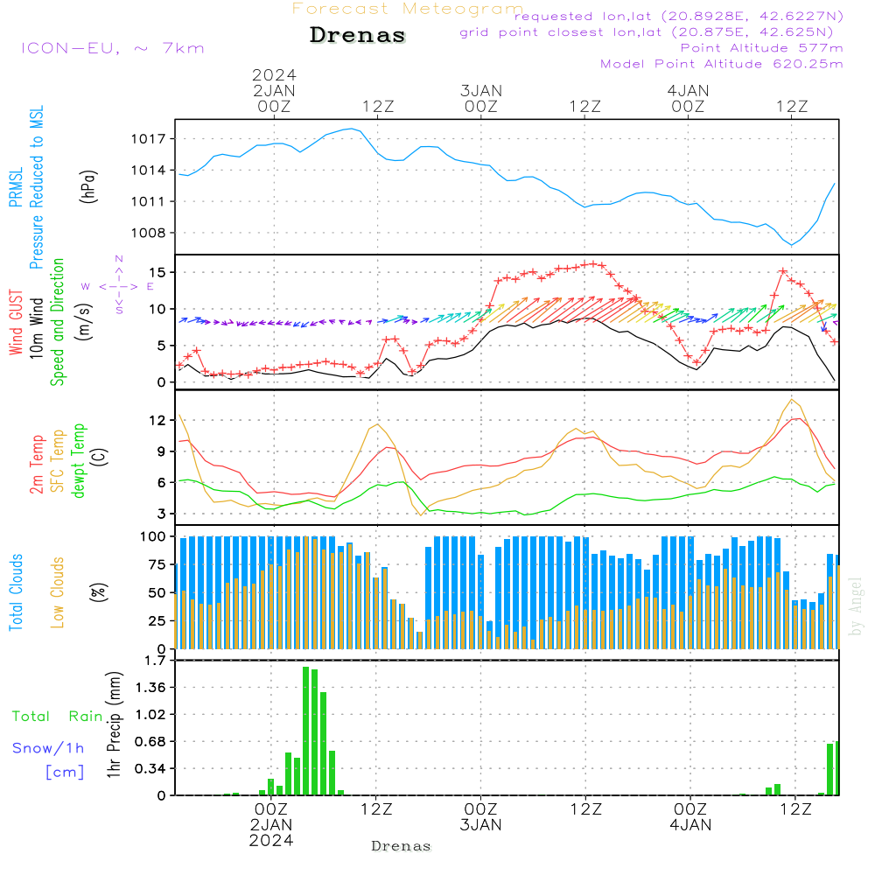Click the 'SFC Temp' orange label
This screenshot has height=875, width=875.
(x=58, y=461)
